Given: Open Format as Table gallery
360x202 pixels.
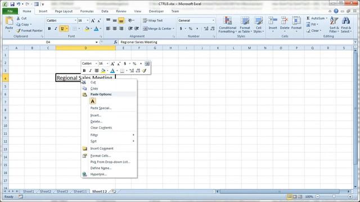Looking at the screenshot, I should (x=245, y=25).
